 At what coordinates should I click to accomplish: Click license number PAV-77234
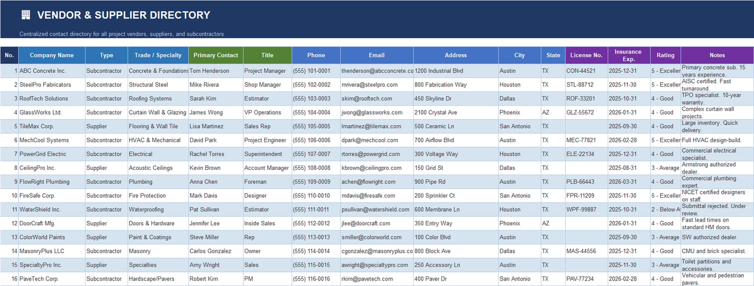point(586,279)
